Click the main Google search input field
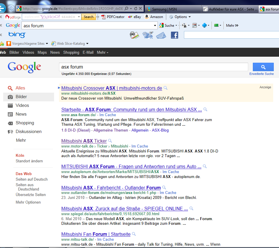Viewport: 279px width, 248px height. [x=153, y=67]
